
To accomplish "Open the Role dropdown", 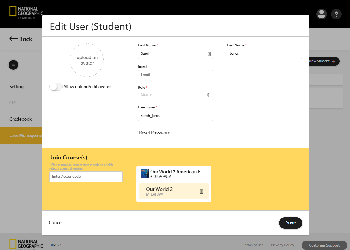I will click(x=176, y=95).
